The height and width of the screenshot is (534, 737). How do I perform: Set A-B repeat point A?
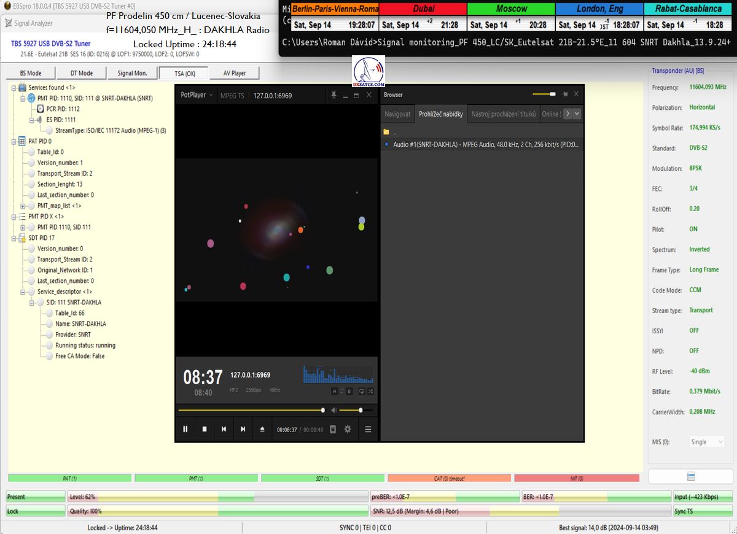point(335,391)
